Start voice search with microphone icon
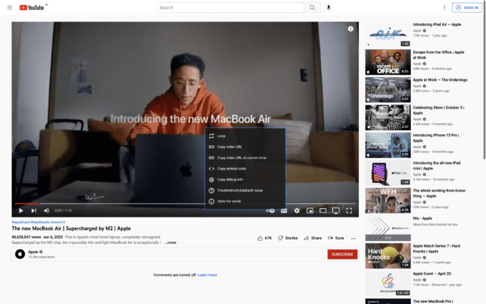This screenshot has height=304, width=486. (329, 7)
